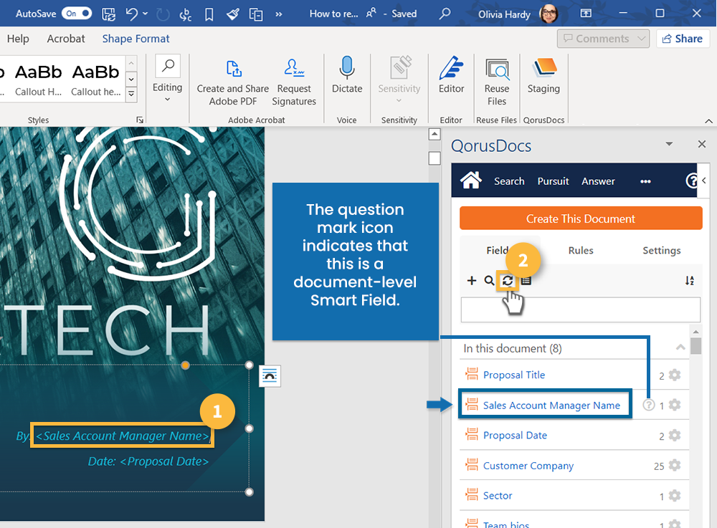Open the Reuse Files pane
The image size is (717, 528).
(496, 79)
